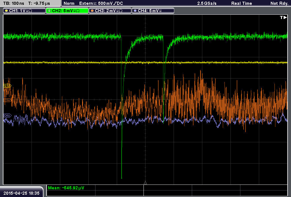Image resolution: width=291 pixels, height=197 pixels.
Task: Click the T: -9.75 µs trigger offset
Action: click(39, 3)
